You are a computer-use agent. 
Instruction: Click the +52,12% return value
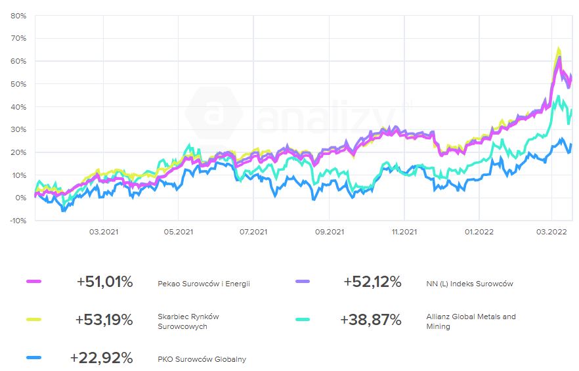point(372,282)
